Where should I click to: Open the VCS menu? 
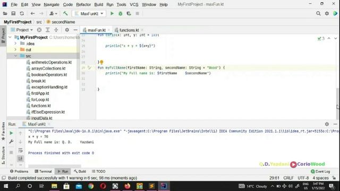[134, 4]
